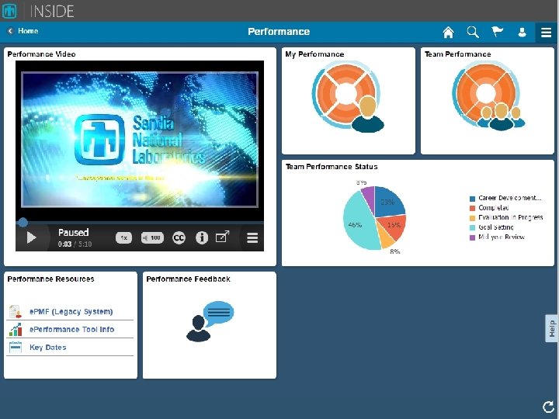The height and width of the screenshot is (419, 559).
Task: Click the Sandia thunderbird logo in header
Action: tap(9, 11)
